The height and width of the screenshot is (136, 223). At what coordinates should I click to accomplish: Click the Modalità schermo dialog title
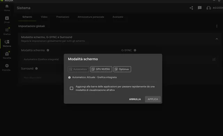83,59
